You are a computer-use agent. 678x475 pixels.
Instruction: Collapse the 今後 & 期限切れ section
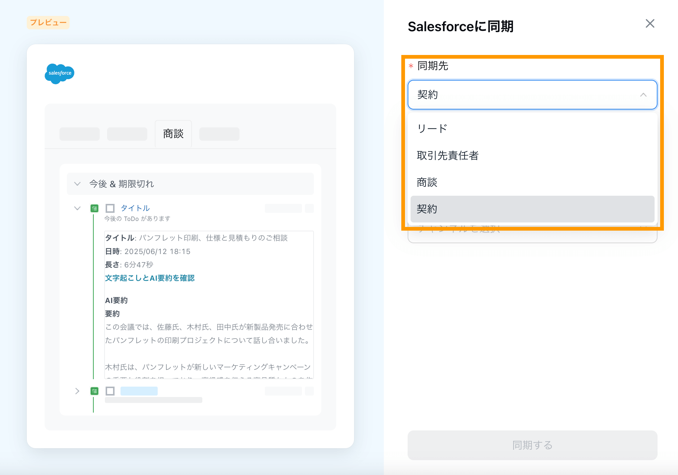(77, 184)
